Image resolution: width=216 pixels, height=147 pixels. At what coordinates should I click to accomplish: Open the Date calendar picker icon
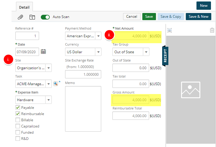click(43, 52)
